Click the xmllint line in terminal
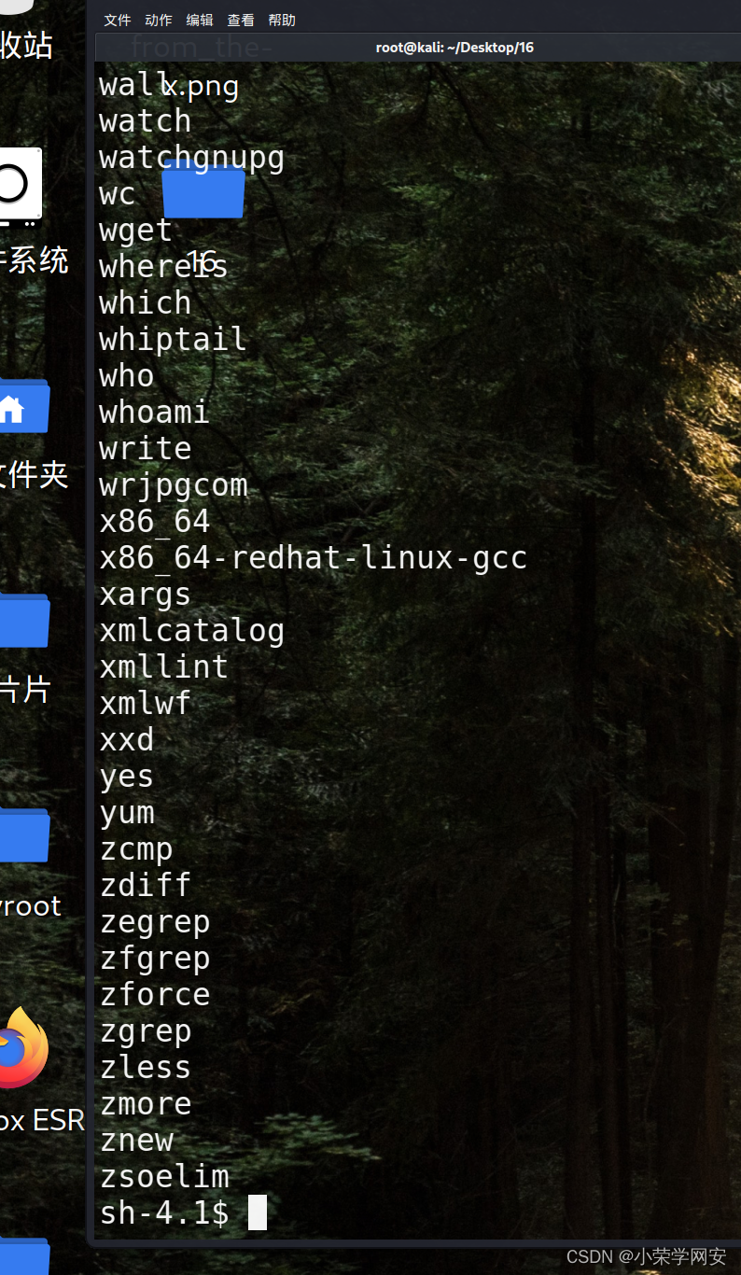This screenshot has height=1275, width=741. (163, 666)
